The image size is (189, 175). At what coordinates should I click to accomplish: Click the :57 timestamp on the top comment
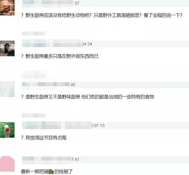77,3
